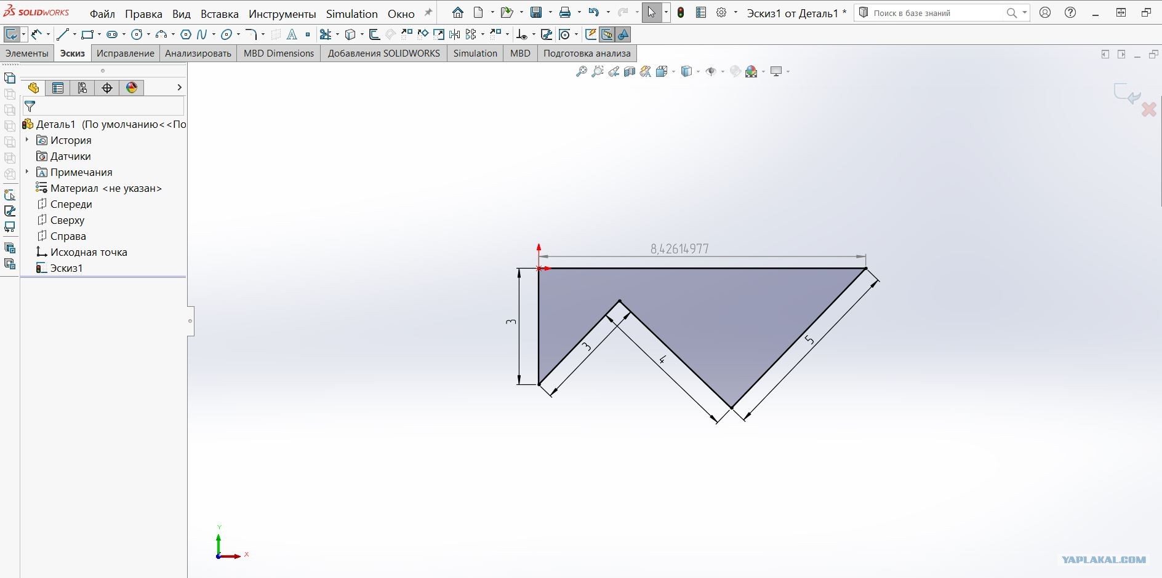Expand more FeatureManager panel tabs arrow
The image size is (1162, 578).
(x=179, y=88)
